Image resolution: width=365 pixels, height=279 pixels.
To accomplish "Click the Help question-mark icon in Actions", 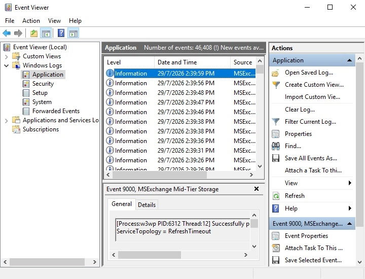I will [276, 208].
